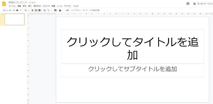Expand the image insert dropdown arrow
Image resolution: width=213 pixels, height=104 pixels.
click(42, 10)
